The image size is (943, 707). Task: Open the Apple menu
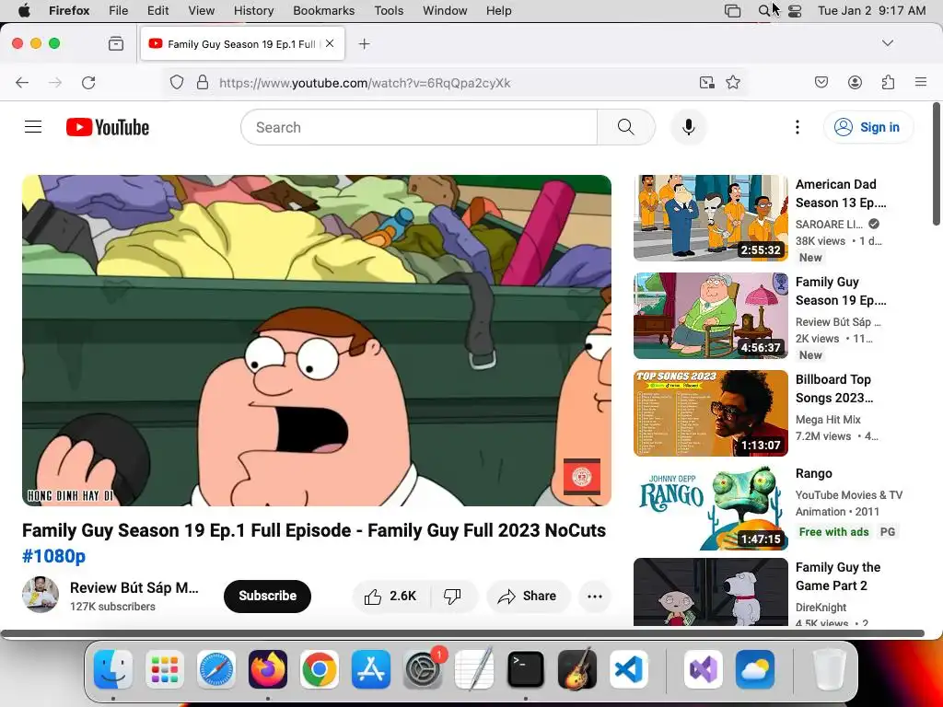click(x=24, y=11)
